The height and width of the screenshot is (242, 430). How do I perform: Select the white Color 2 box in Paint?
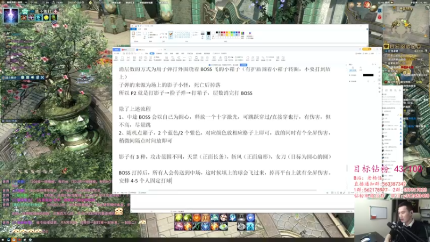[213, 34]
